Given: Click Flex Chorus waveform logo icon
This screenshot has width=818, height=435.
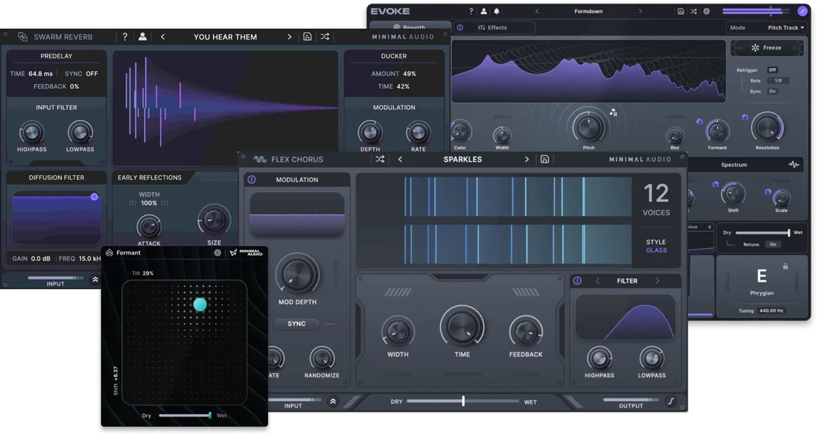Looking at the screenshot, I should pyautogui.click(x=260, y=160).
